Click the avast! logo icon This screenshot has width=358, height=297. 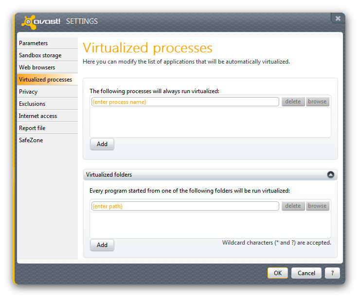click(28, 22)
